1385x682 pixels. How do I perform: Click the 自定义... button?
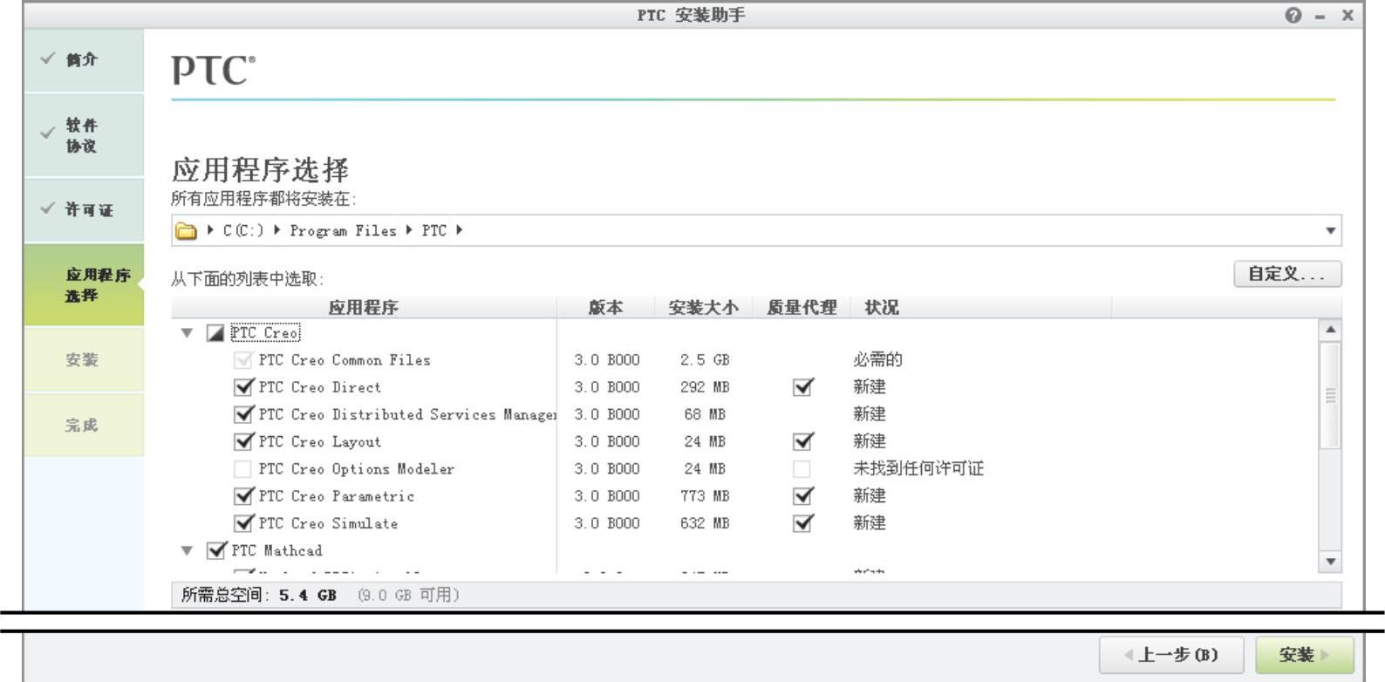click(1286, 274)
